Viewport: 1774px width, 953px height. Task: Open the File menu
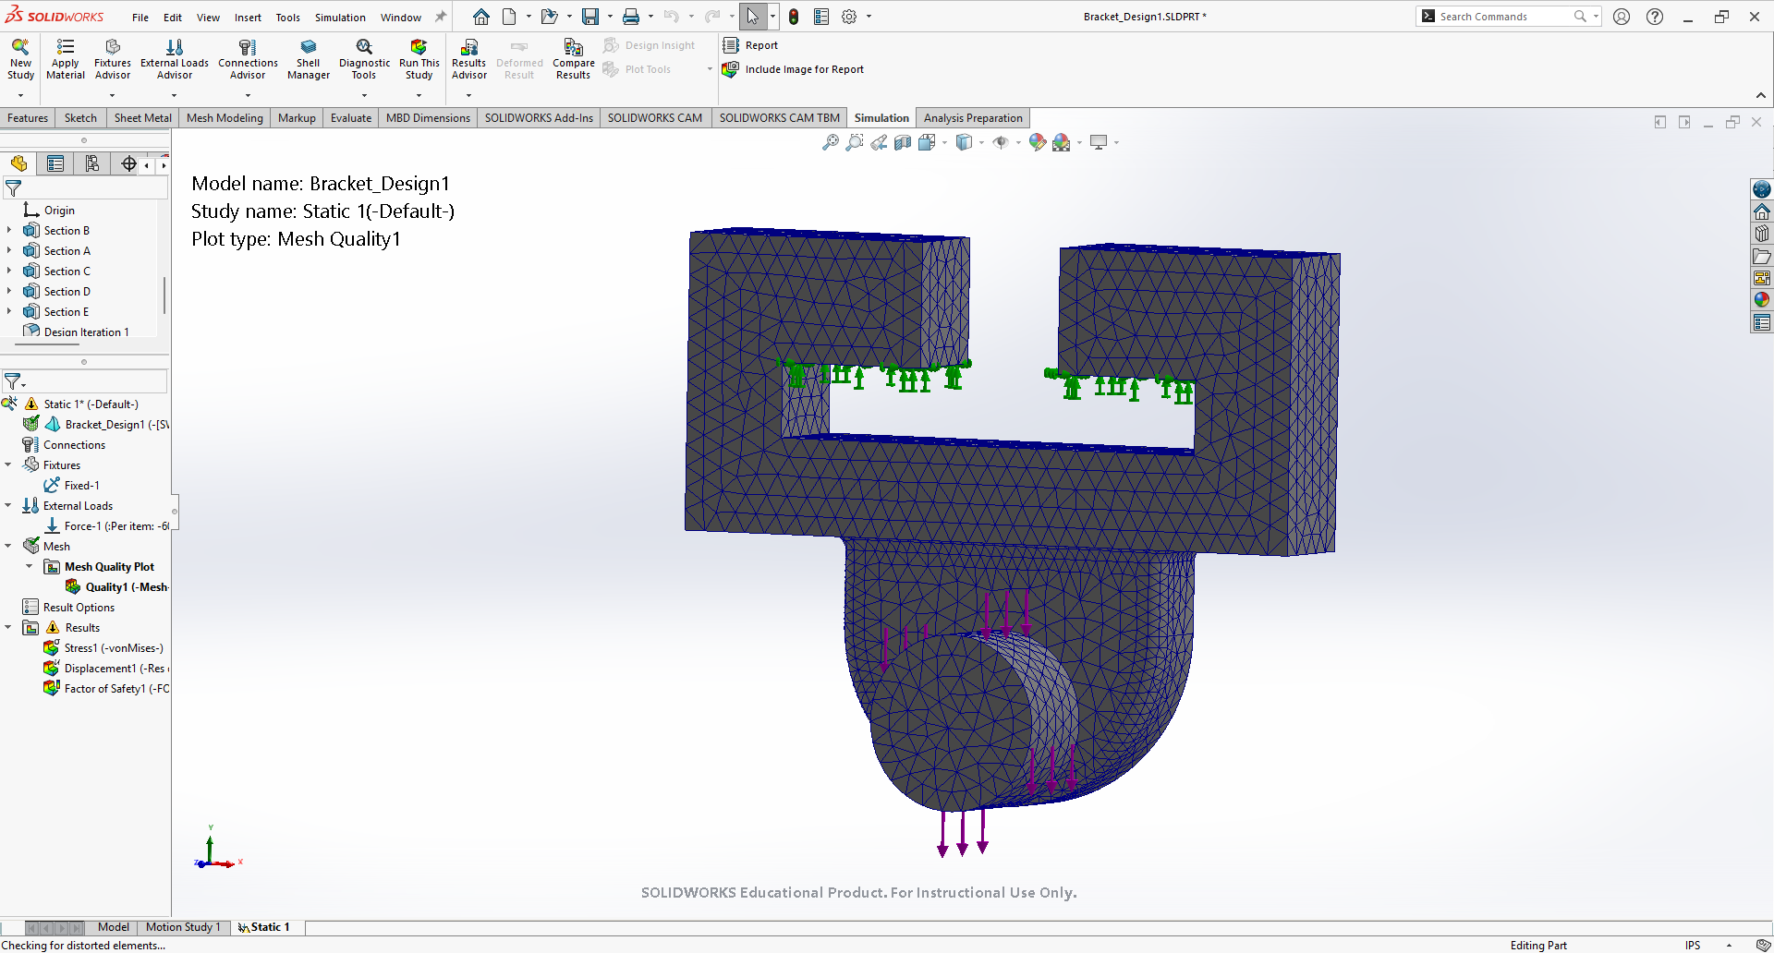point(140,18)
